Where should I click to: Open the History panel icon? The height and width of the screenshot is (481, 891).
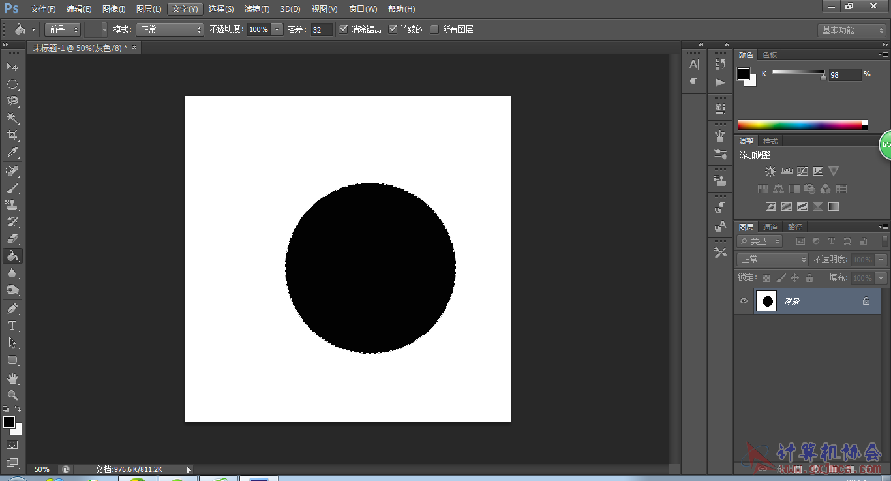tap(720, 64)
